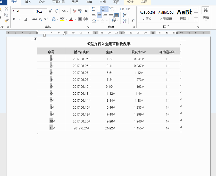Click the yellow text highlight color button
Image resolution: width=216 pixels, height=176 pixels.
(62, 19)
